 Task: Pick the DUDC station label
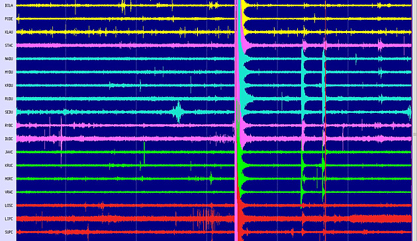click(9, 139)
